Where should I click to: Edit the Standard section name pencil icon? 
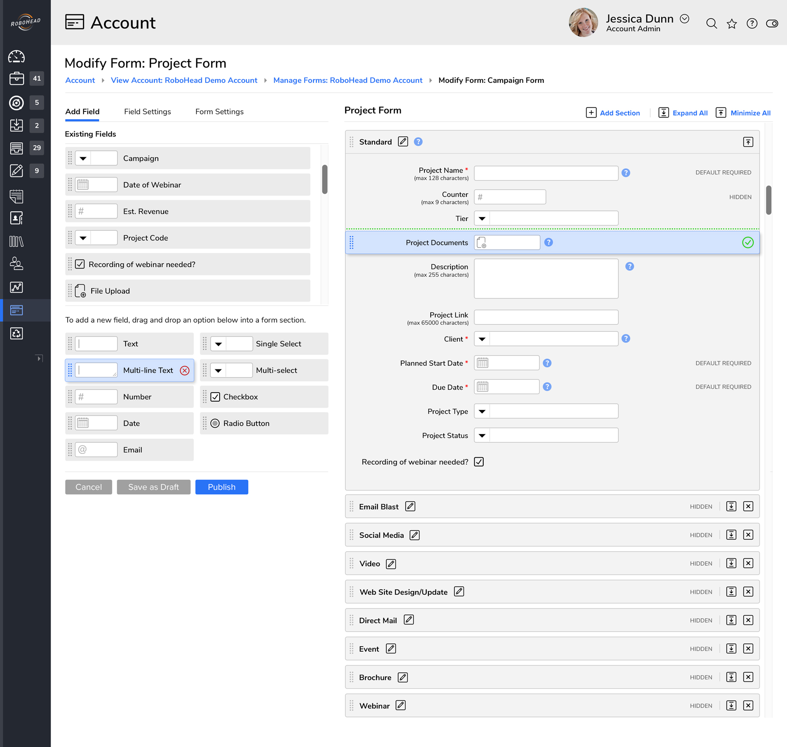(x=403, y=142)
